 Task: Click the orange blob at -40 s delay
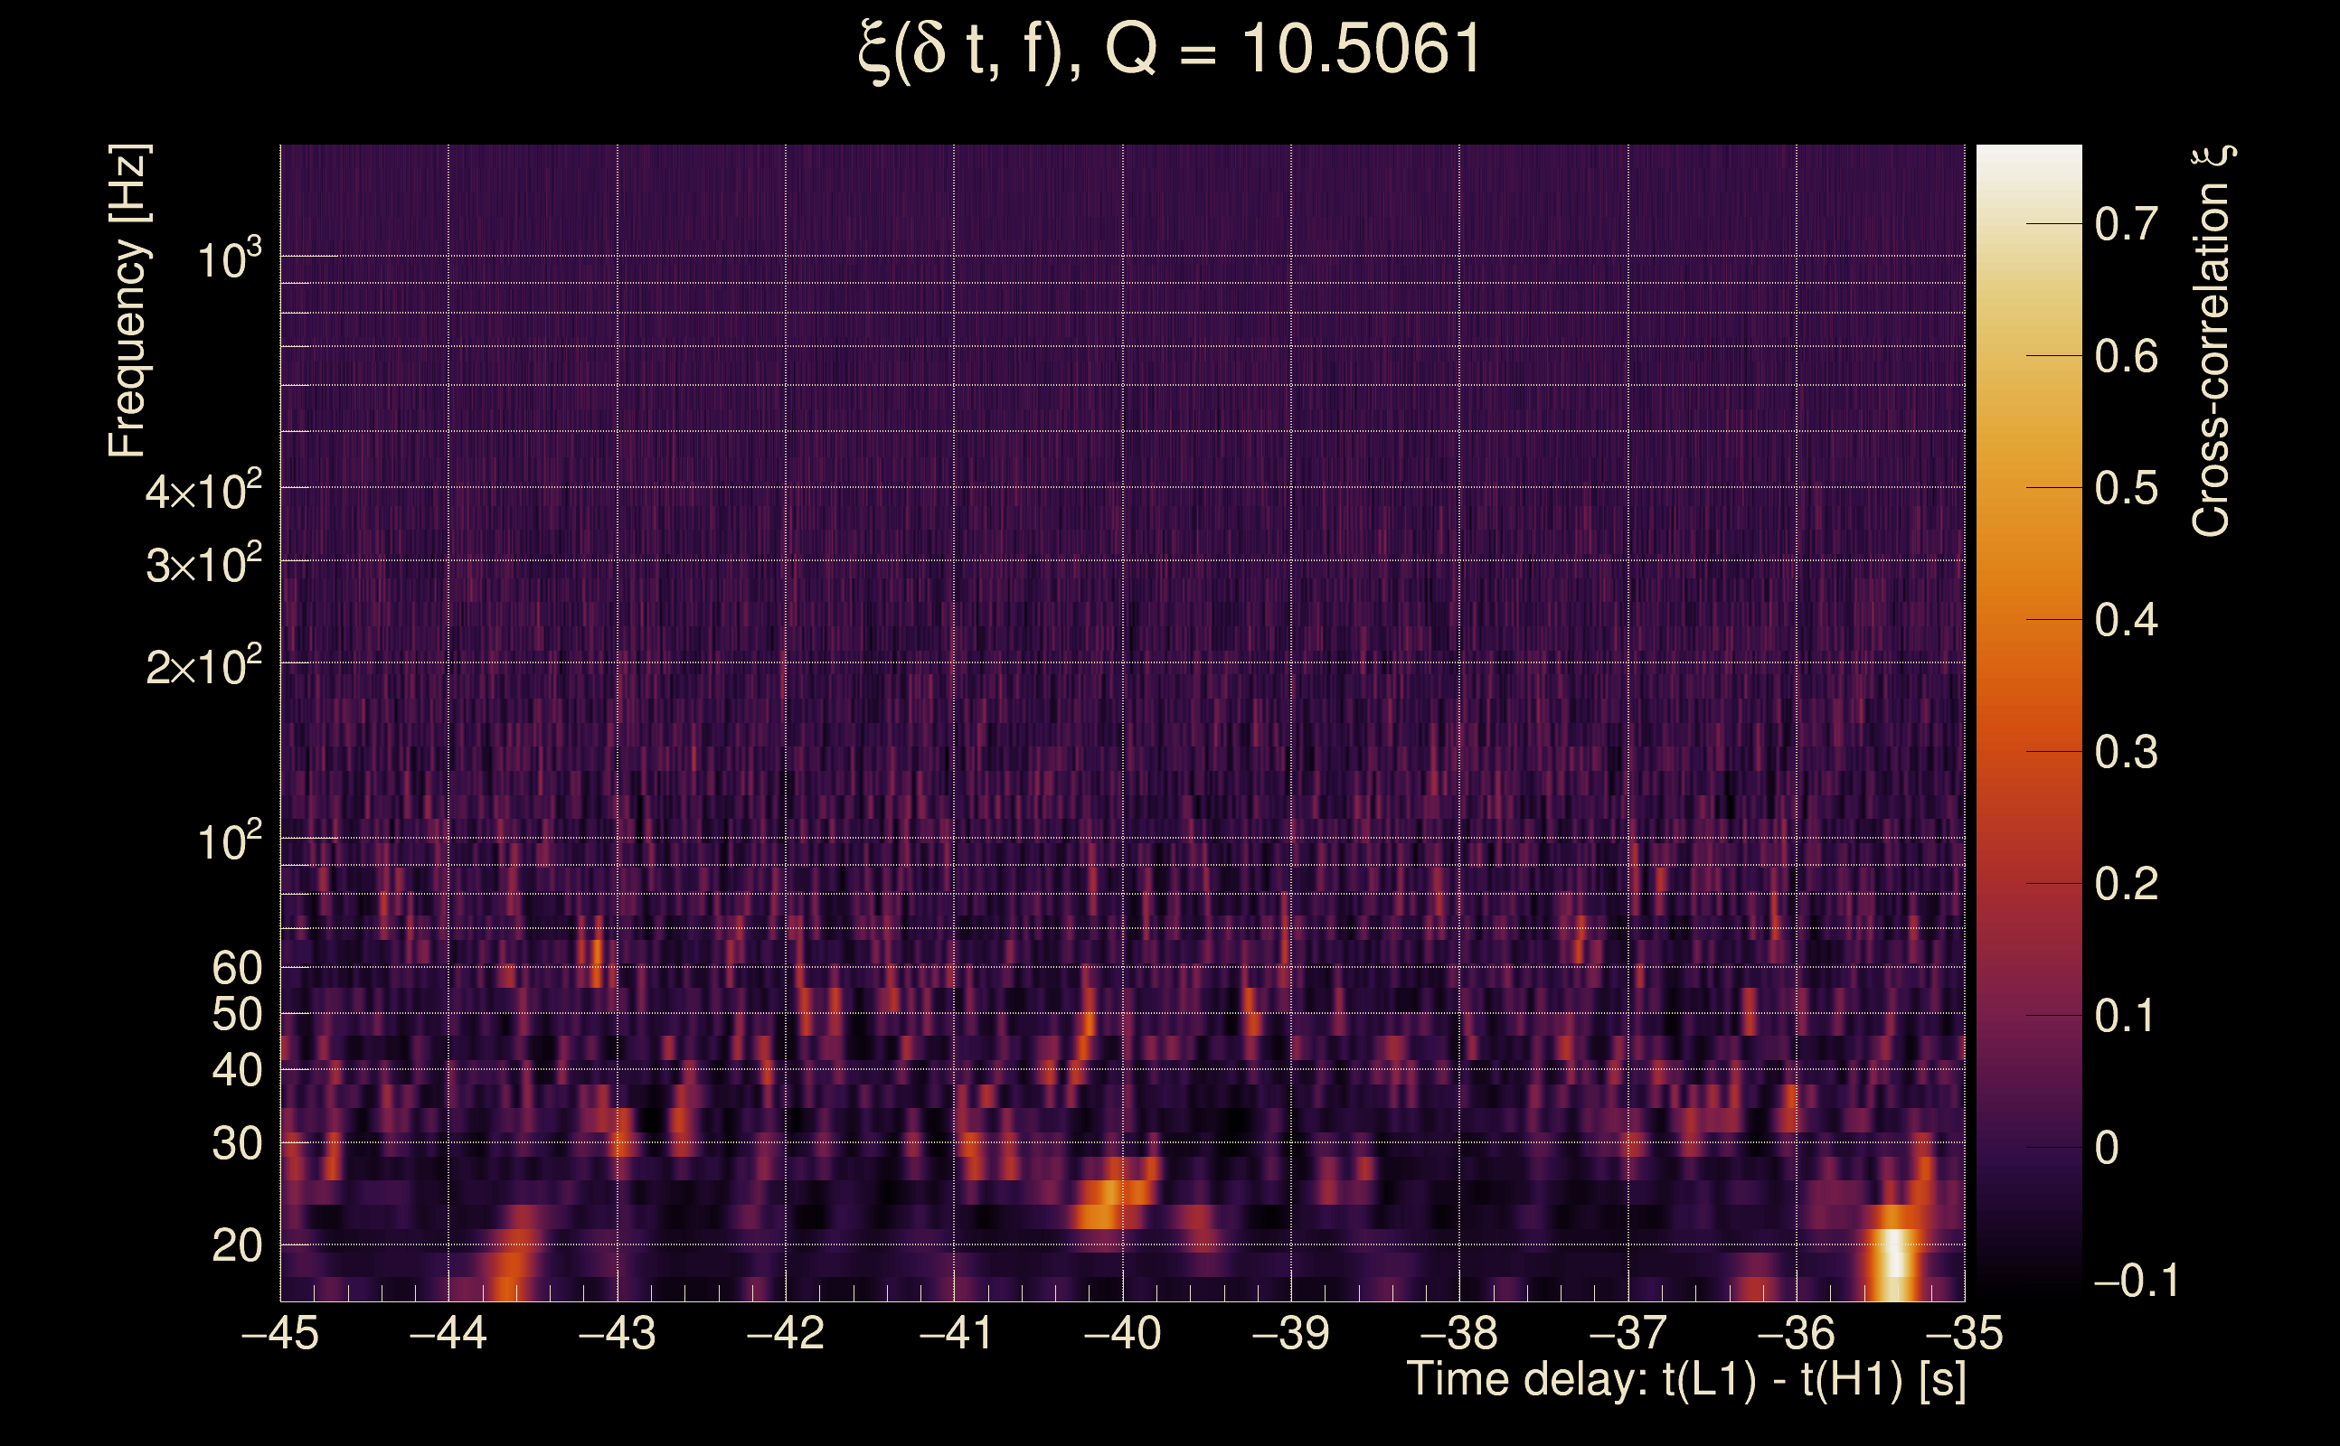1109,1196
